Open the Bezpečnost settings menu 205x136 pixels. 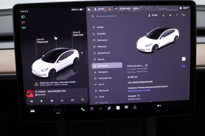point(102,53)
